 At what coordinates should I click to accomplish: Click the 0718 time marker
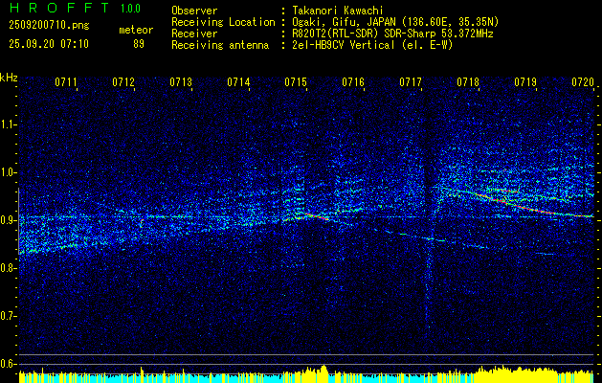(x=468, y=82)
